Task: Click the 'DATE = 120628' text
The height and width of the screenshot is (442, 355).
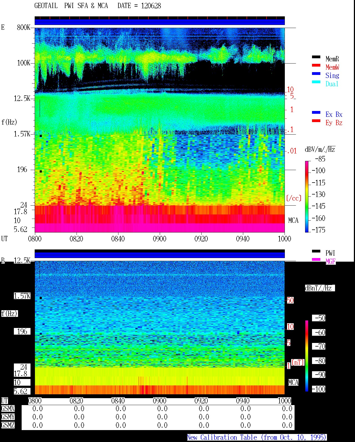Action: pos(139,6)
